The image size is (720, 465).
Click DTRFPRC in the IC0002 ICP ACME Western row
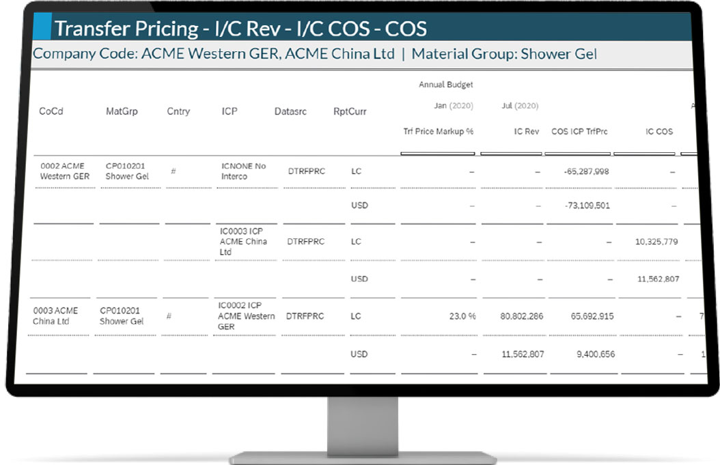[305, 316]
